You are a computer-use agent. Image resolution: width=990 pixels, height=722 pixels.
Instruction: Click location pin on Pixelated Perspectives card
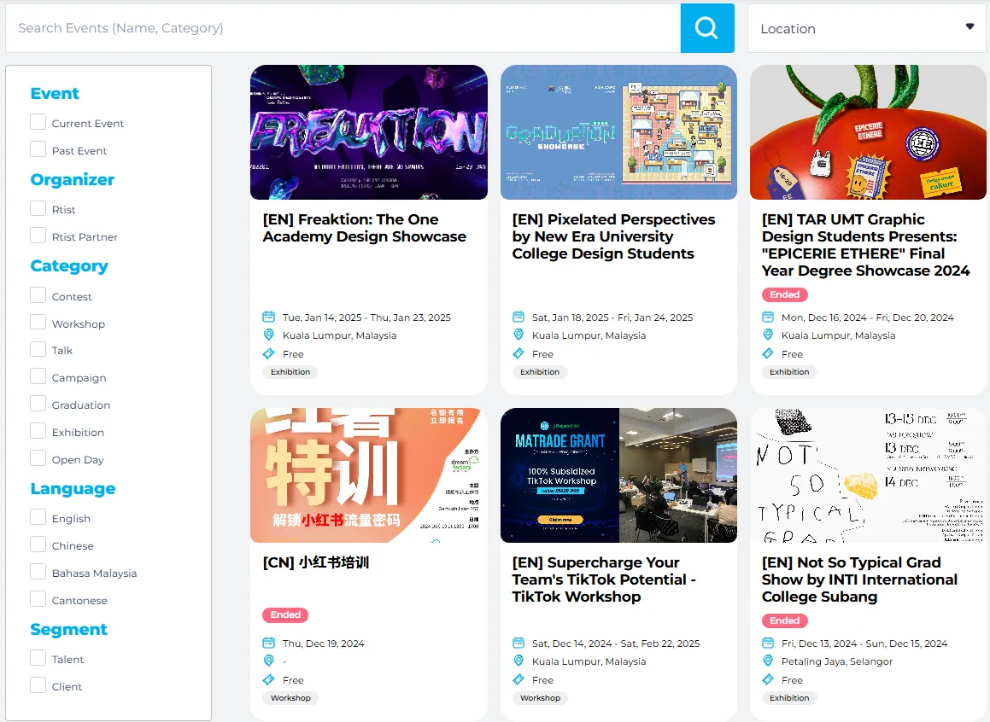click(x=518, y=335)
